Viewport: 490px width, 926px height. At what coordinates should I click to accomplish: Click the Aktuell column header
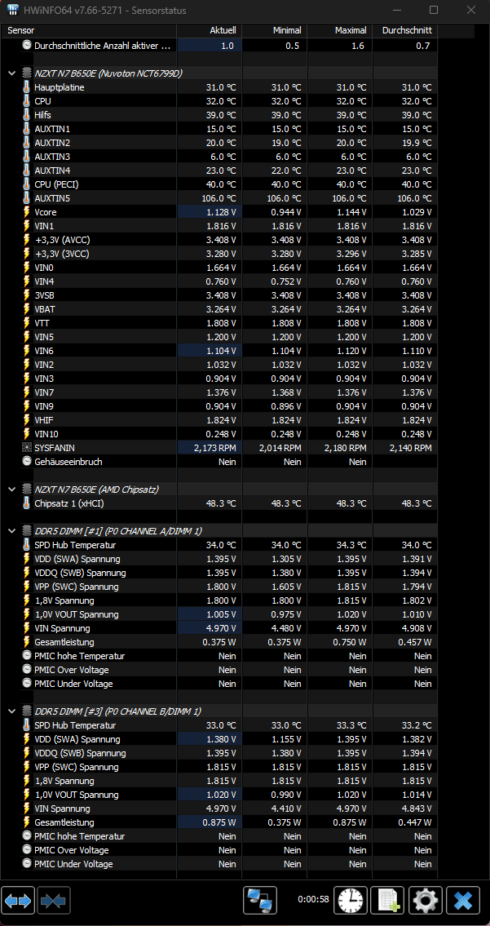(x=209, y=30)
